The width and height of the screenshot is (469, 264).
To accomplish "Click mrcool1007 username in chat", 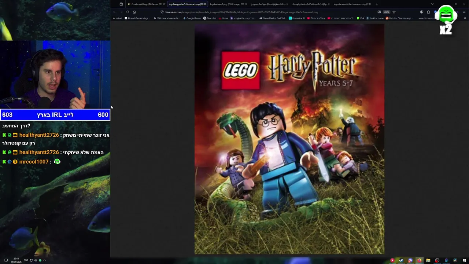I will tap(34, 162).
